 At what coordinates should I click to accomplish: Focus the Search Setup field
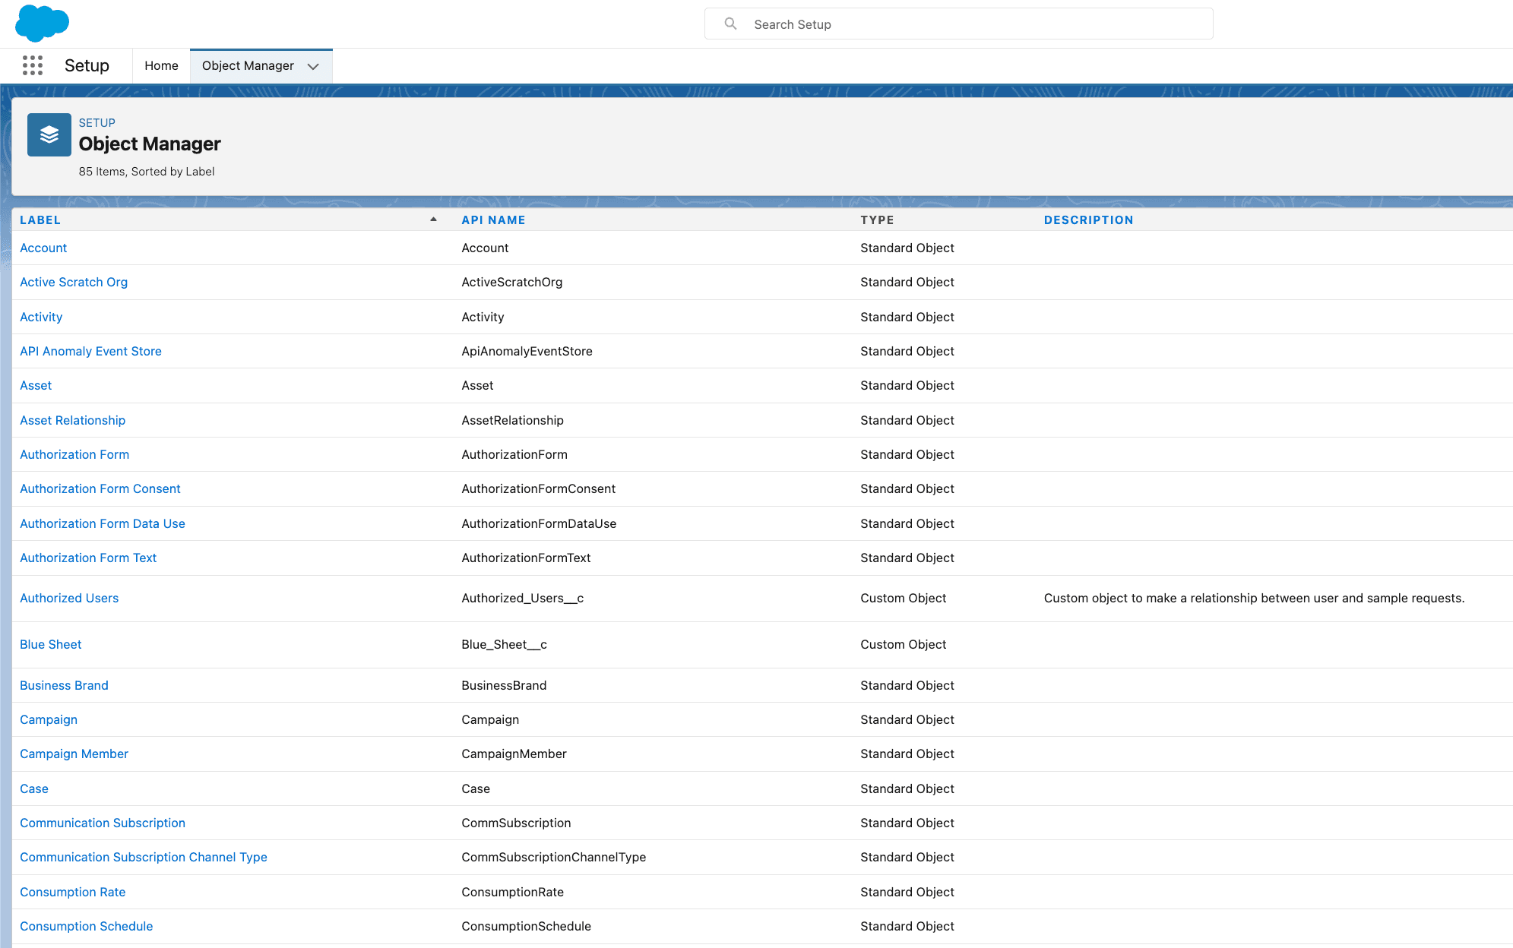point(958,24)
